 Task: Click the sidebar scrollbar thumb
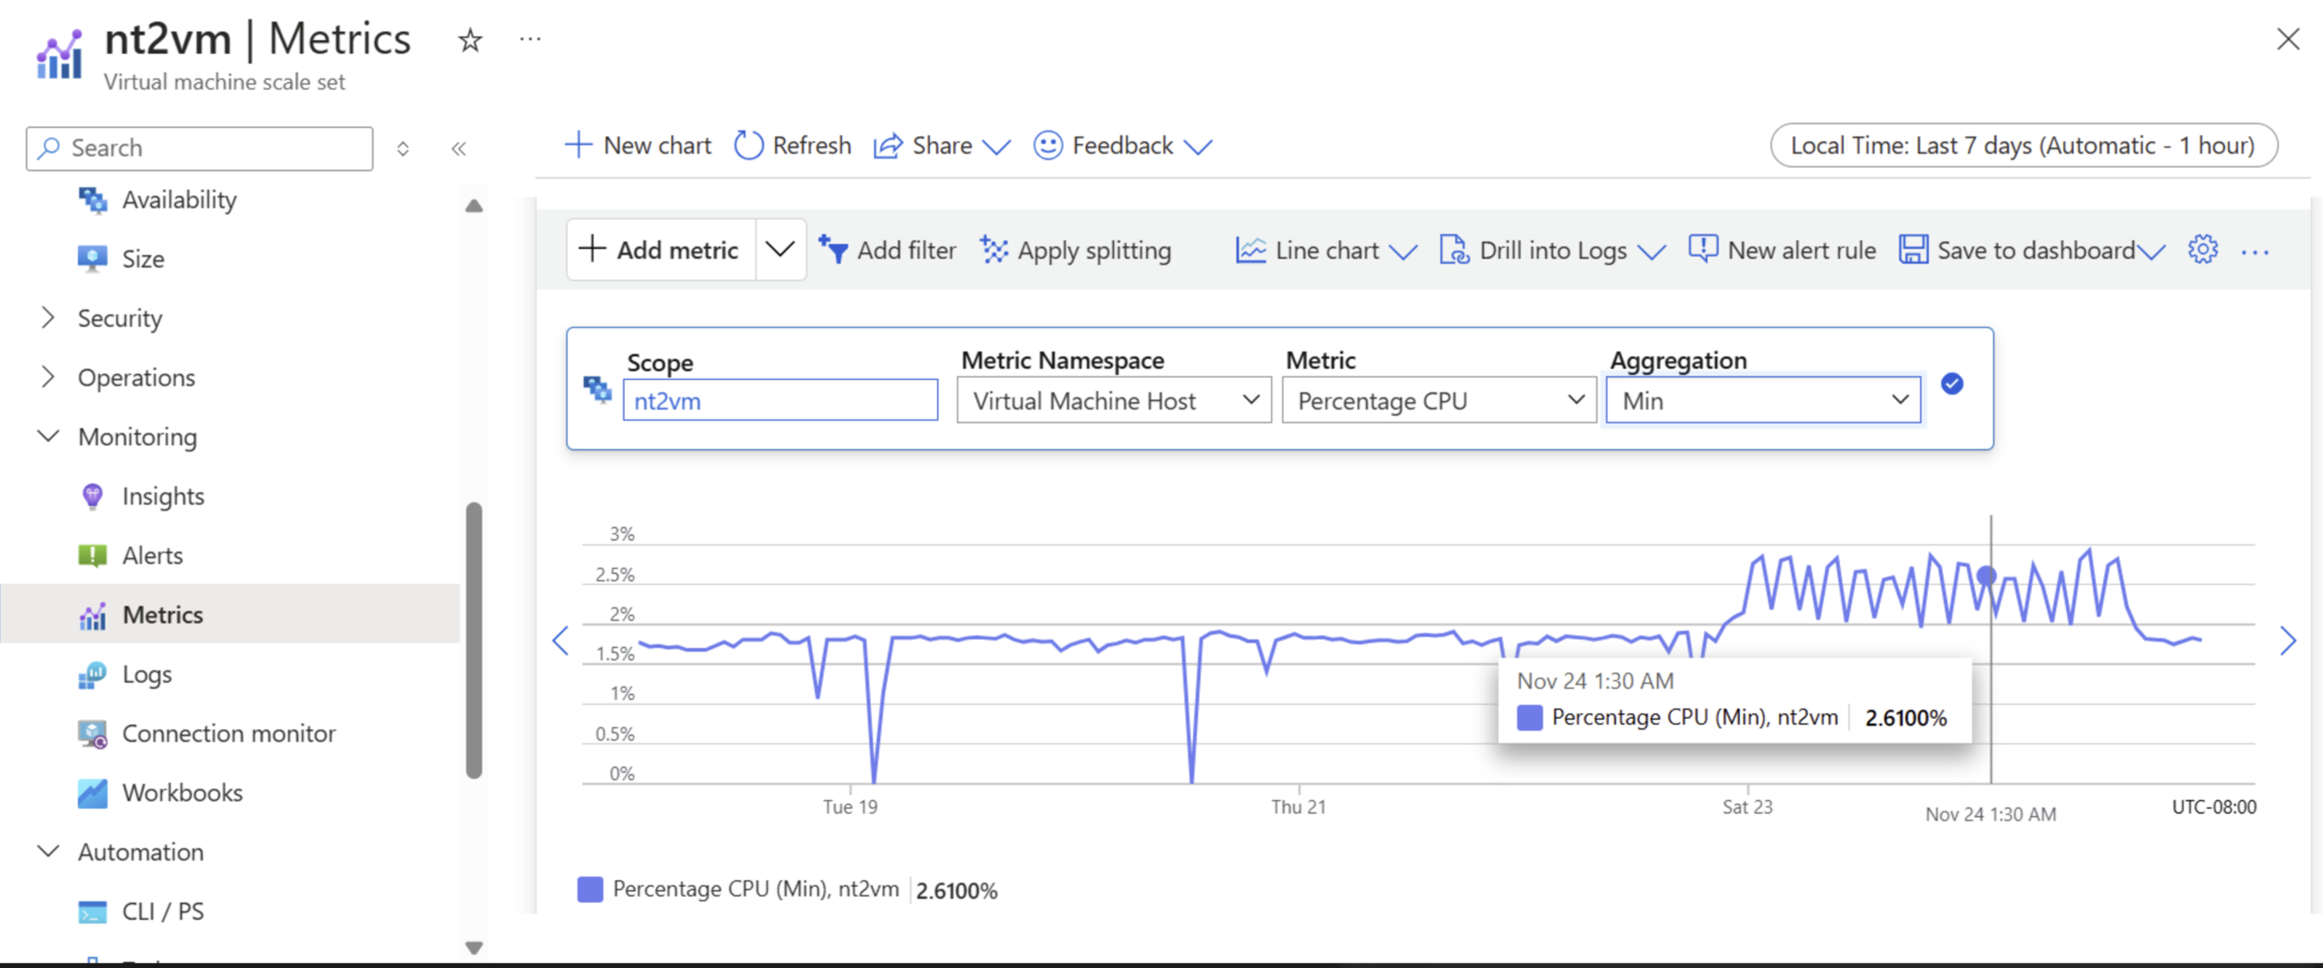[x=473, y=640]
